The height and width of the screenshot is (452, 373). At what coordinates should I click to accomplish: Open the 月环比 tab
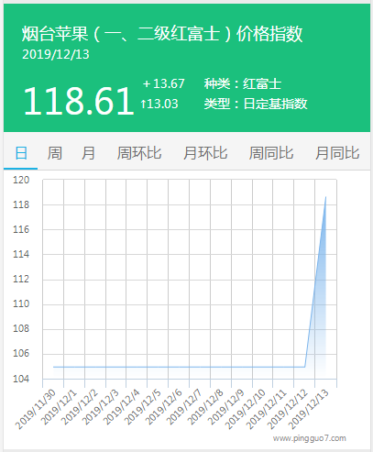pos(205,153)
